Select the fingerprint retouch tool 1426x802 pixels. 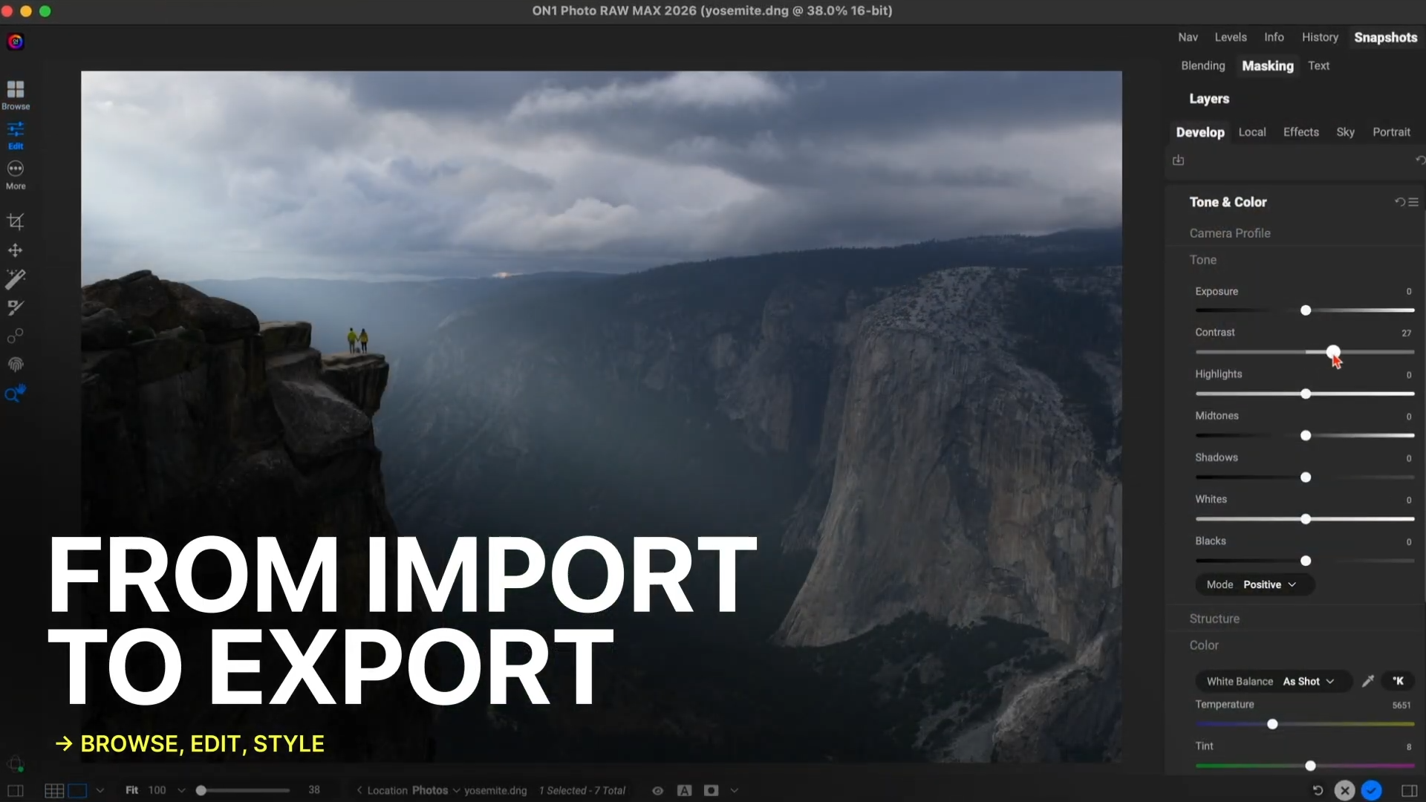[x=16, y=365]
